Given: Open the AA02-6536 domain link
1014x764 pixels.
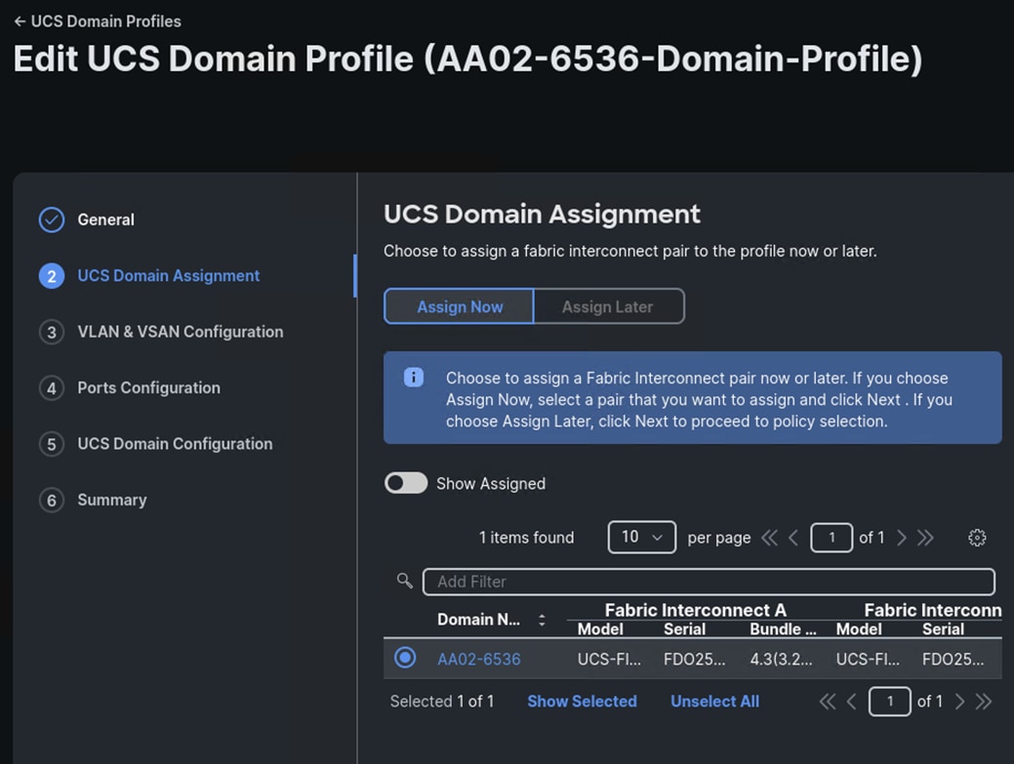Looking at the screenshot, I should [478, 660].
